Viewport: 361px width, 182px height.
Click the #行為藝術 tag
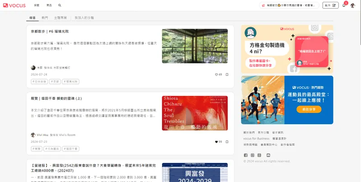[52, 149]
